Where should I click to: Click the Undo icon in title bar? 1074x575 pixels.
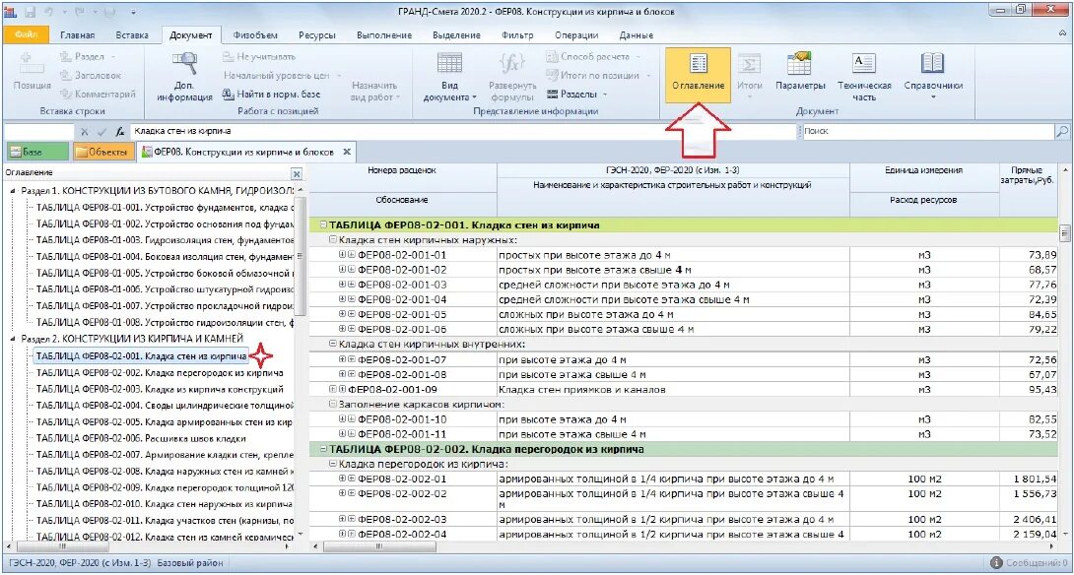[x=50, y=12]
